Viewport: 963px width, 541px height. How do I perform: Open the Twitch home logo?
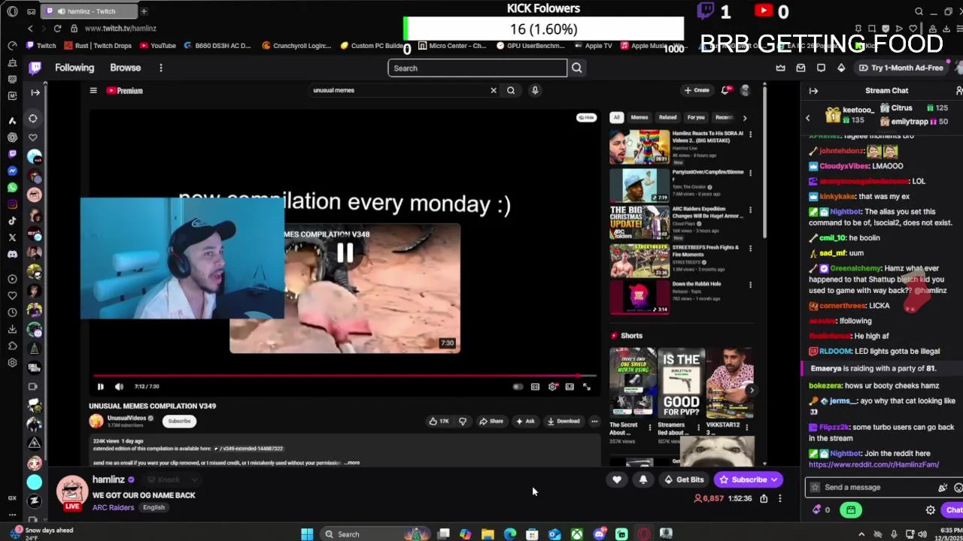click(x=35, y=68)
